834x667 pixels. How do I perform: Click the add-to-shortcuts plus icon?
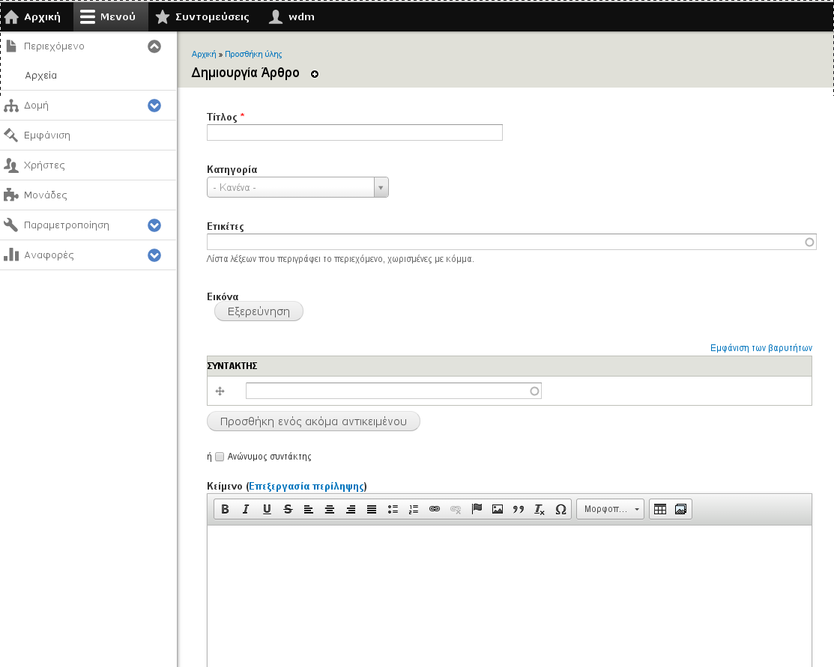[x=315, y=74]
